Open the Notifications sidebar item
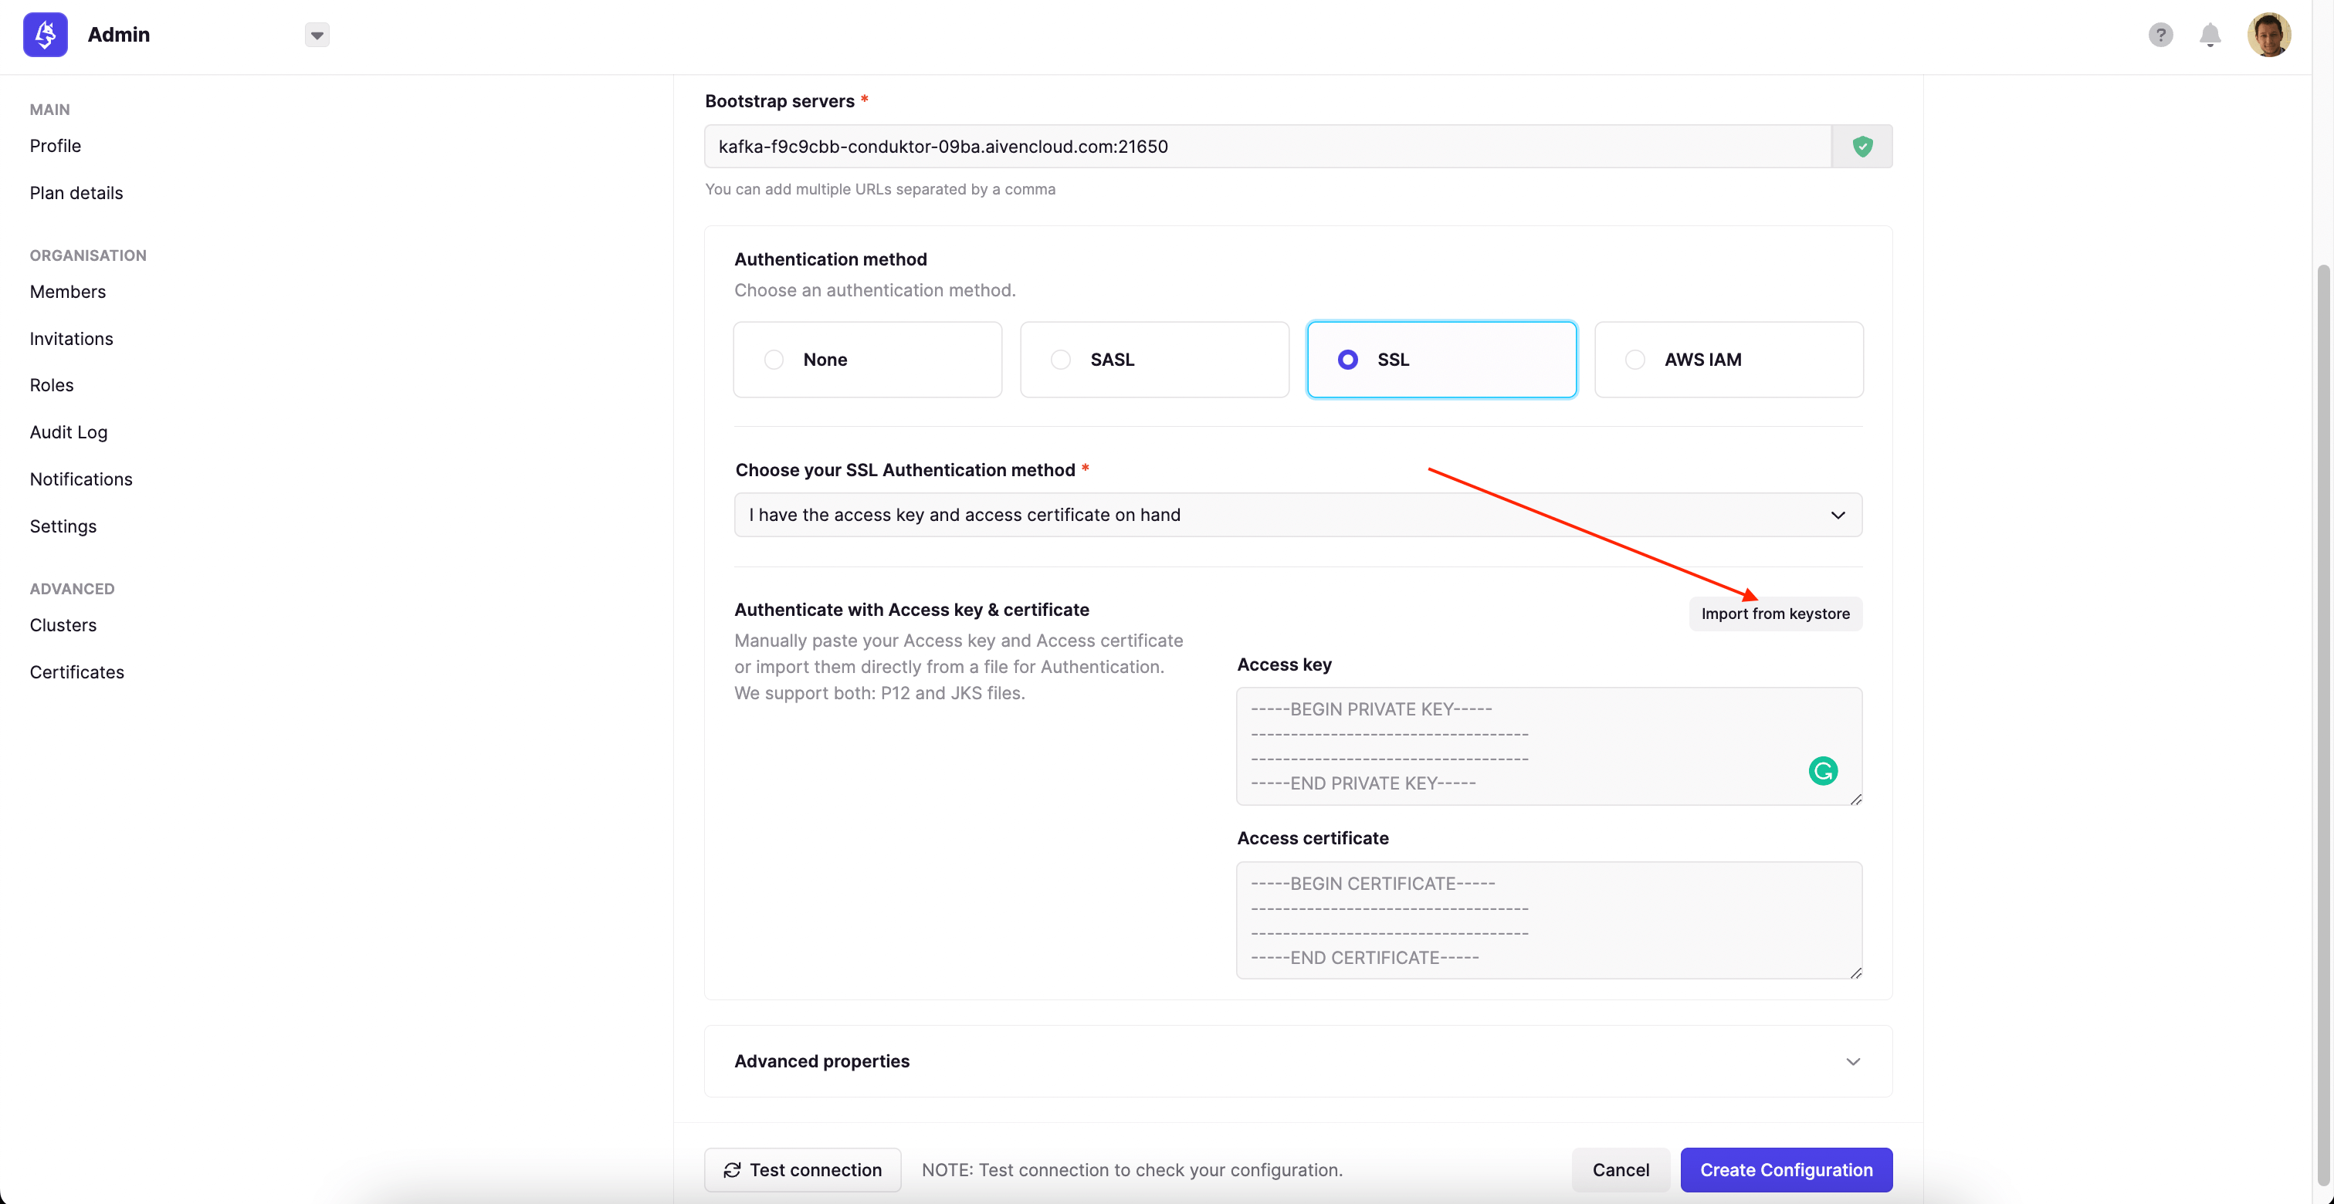This screenshot has width=2334, height=1204. pos(82,479)
